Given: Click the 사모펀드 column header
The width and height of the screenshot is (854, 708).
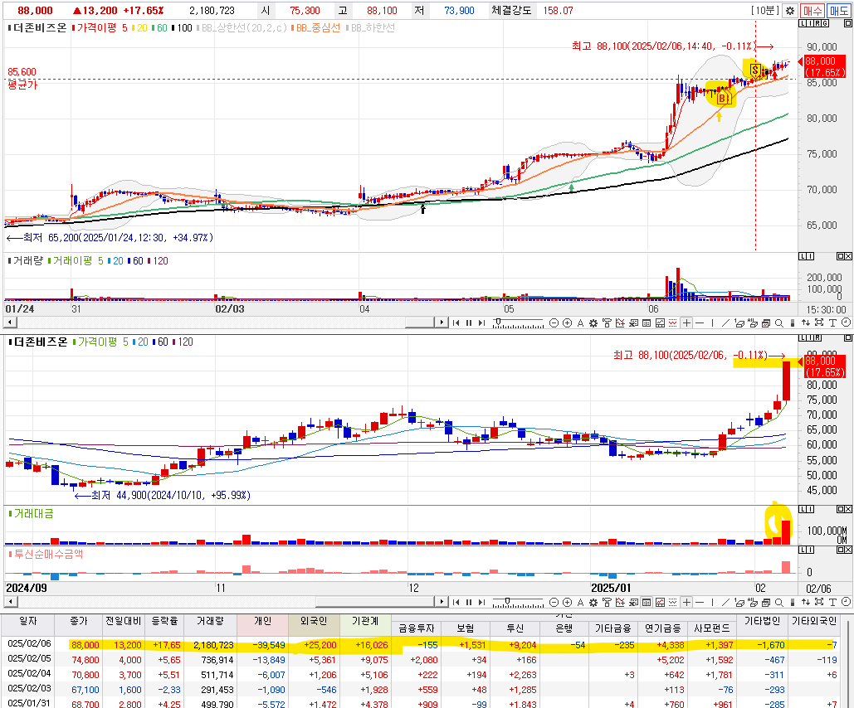Looking at the screenshot, I should pos(711,628).
